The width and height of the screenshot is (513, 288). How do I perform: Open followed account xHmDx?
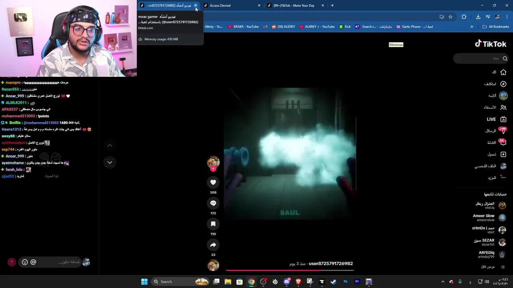click(489, 230)
